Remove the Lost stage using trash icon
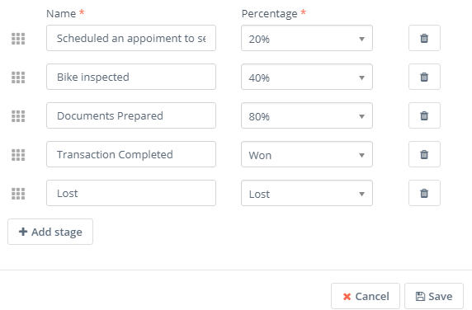Viewport: 472px width, 310px height. pos(424,193)
